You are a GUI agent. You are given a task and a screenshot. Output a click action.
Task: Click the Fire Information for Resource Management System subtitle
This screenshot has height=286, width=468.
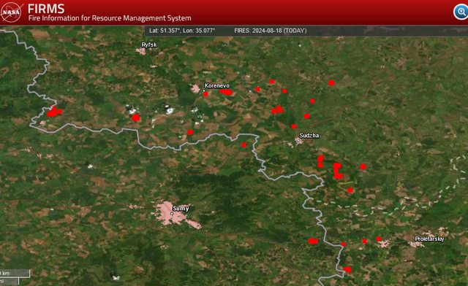(110, 18)
